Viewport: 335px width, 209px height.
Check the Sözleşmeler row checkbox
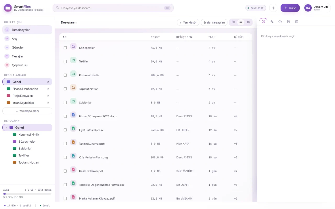65,48
